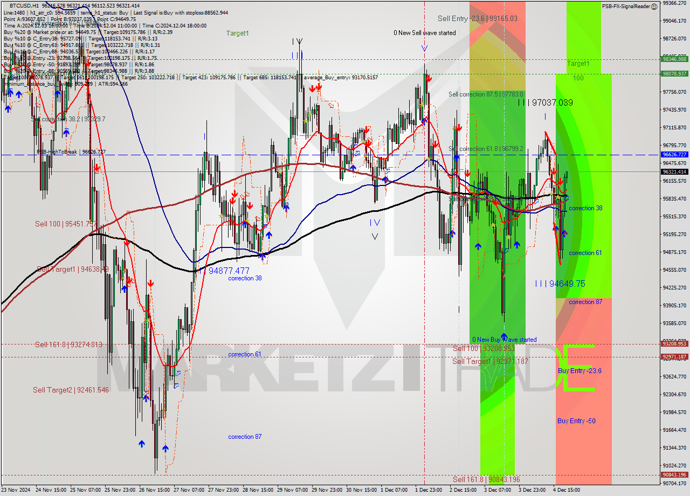Viewport: 690px width, 496px height.
Task: Click the green '100' level label
Action: coord(578,78)
